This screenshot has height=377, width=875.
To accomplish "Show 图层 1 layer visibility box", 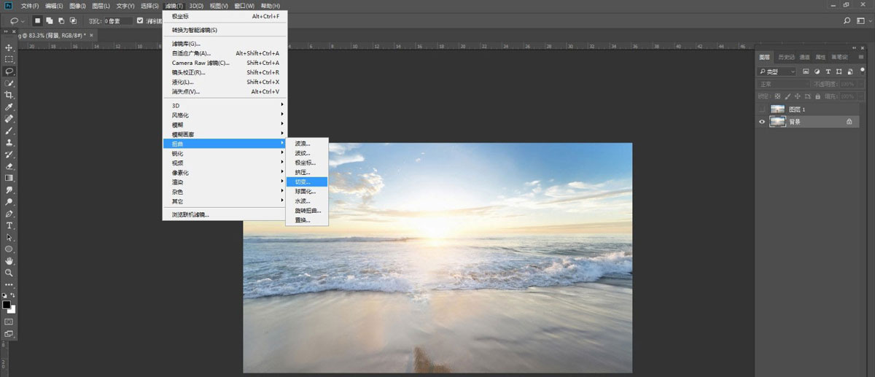I will [762, 109].
